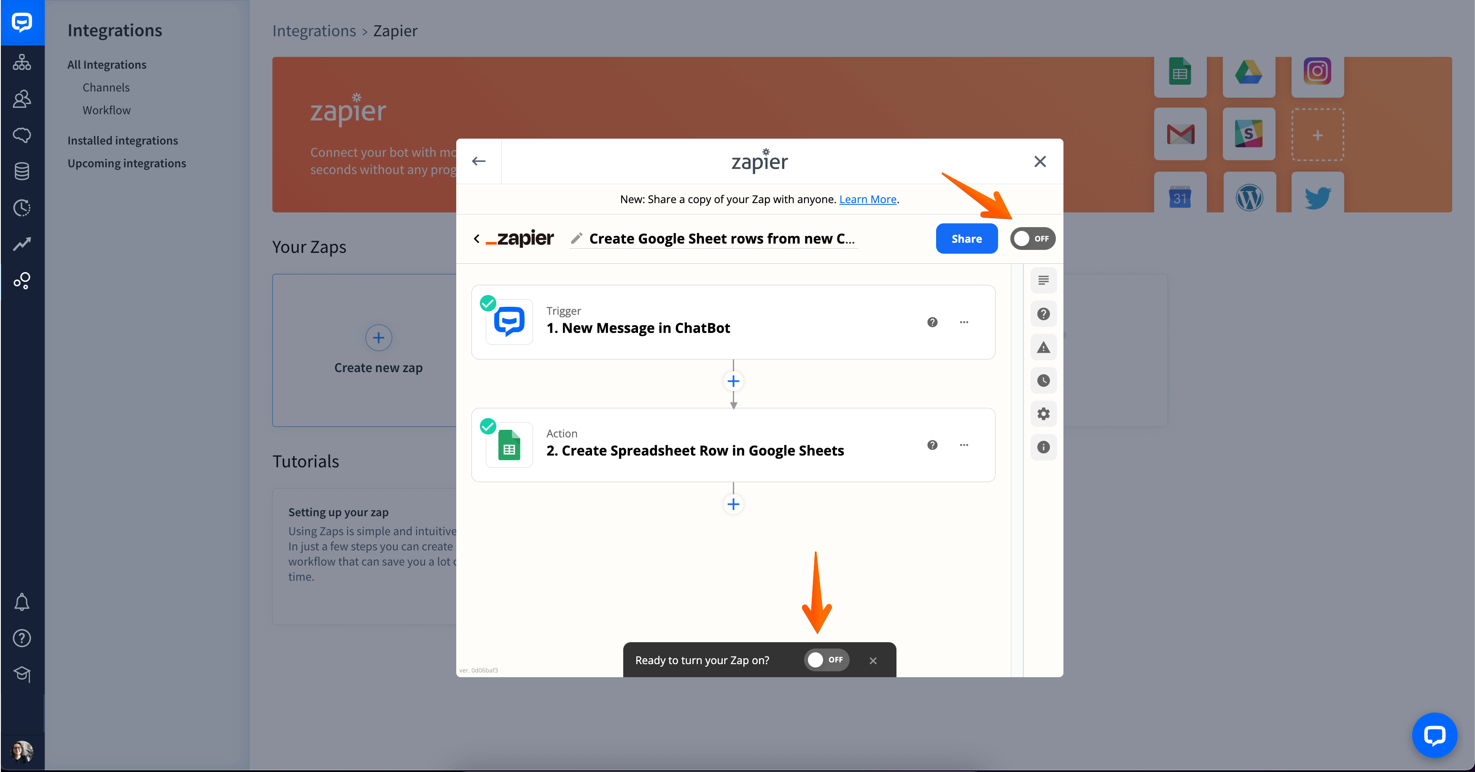Click the Slack tile in banner
1475x772 pixels.
click(1249, 134)
